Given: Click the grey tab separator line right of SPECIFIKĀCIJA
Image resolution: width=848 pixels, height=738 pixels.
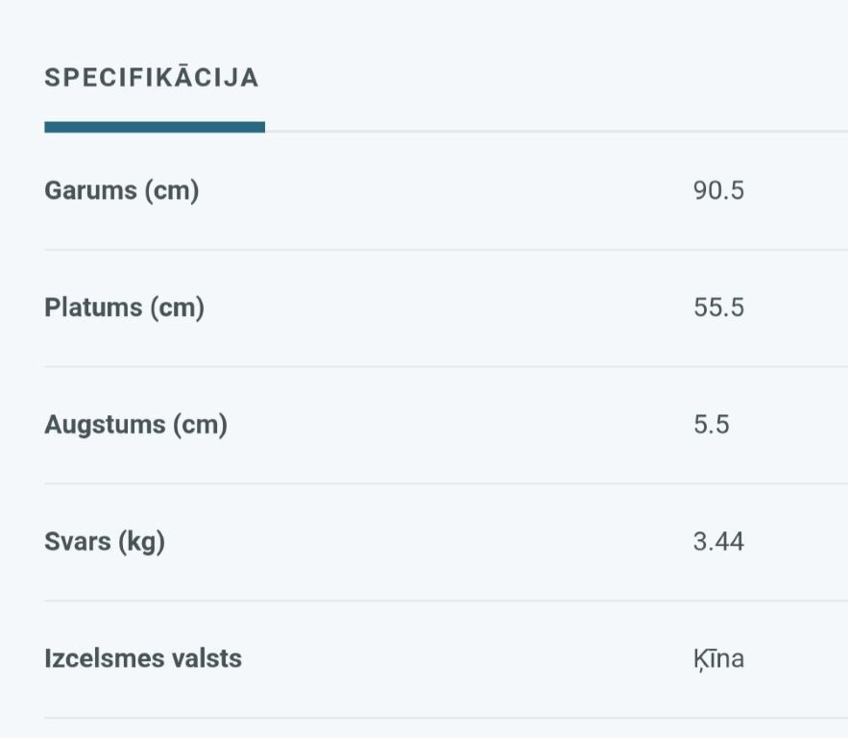Looking at the screenshot, I should click(x=556, y=132).
